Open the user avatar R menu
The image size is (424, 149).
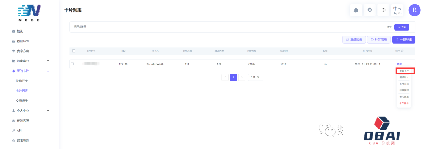[415, 10]
